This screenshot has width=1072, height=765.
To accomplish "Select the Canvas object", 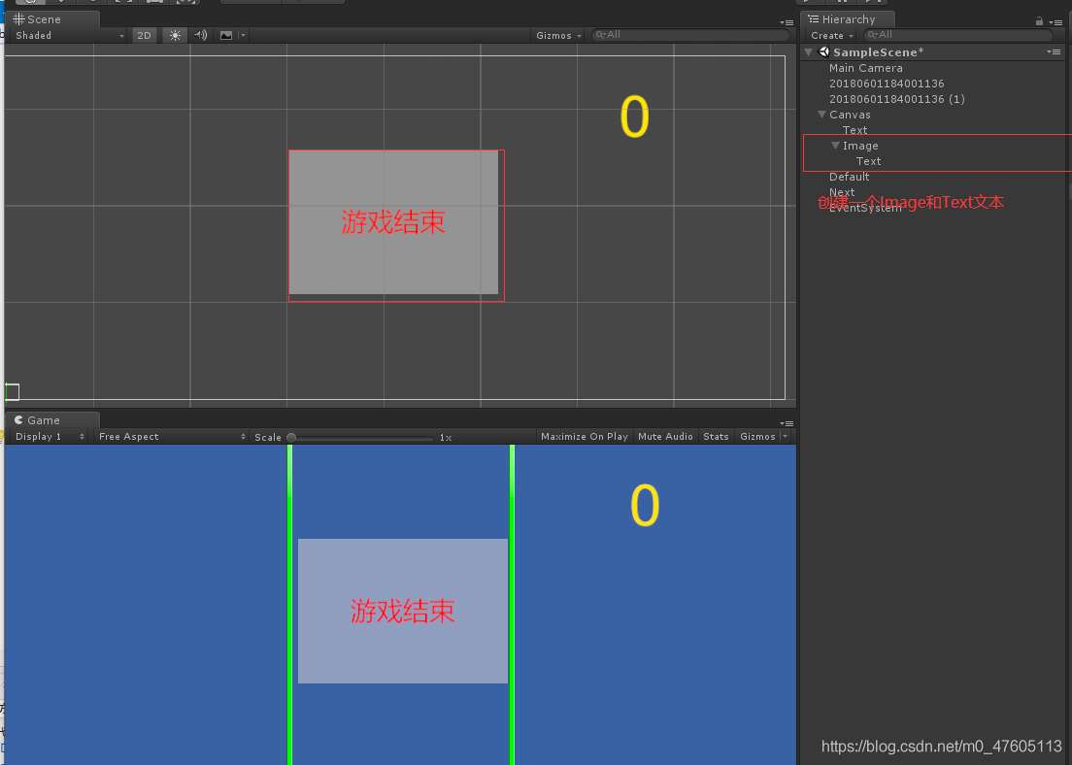I will pyautogui.click(x=850, y=115).
